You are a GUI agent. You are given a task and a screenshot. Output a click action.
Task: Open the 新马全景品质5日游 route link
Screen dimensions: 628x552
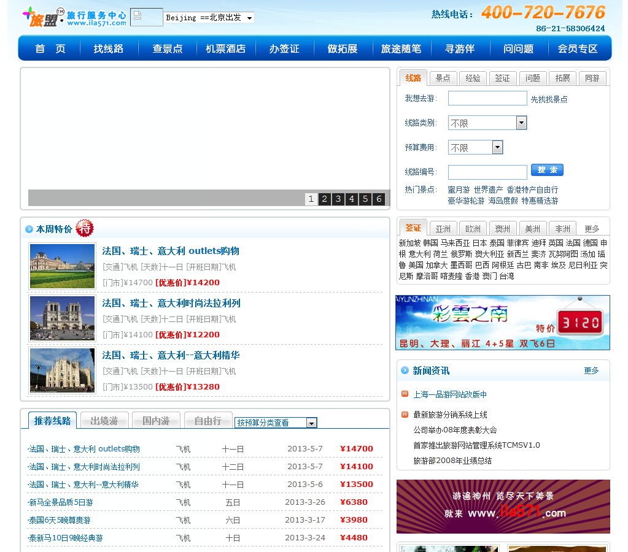pyautogui.click(x=60, y=502)
